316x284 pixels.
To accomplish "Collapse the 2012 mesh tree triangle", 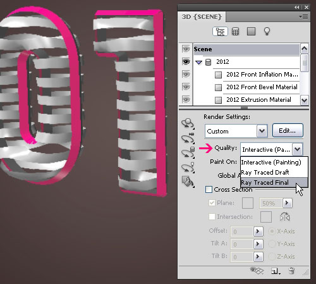I will pyautogui.click(x=198, y=63).
